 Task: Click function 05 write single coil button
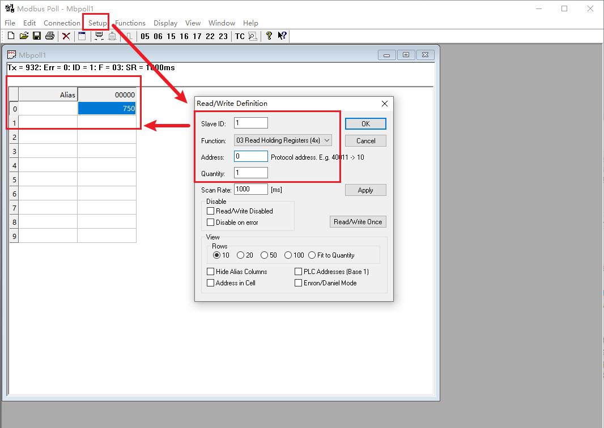[145, 36]
